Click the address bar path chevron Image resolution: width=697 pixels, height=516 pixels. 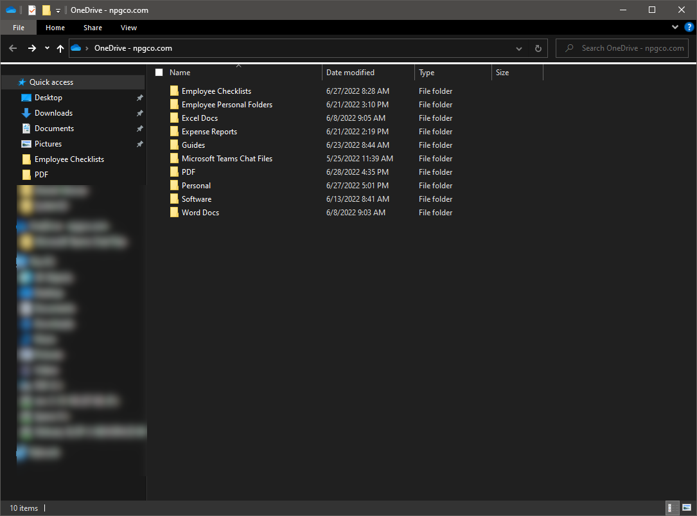pyautogui.click(x=87, y=48)
